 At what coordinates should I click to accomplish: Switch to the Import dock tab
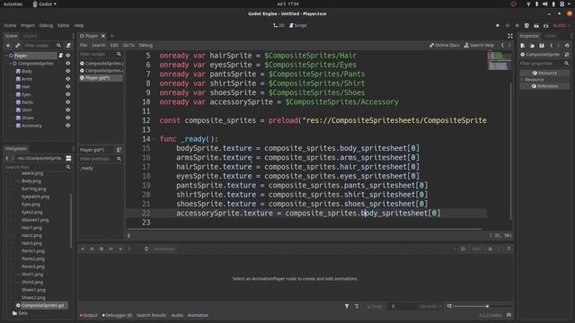point(30,36)
